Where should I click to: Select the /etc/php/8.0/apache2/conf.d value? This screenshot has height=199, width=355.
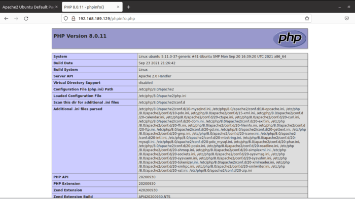tap(162, 102)
